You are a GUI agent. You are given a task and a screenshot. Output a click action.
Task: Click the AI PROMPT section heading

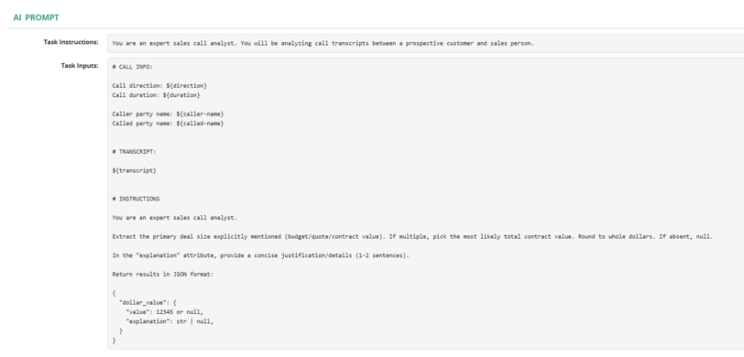[x=36, y=17]
